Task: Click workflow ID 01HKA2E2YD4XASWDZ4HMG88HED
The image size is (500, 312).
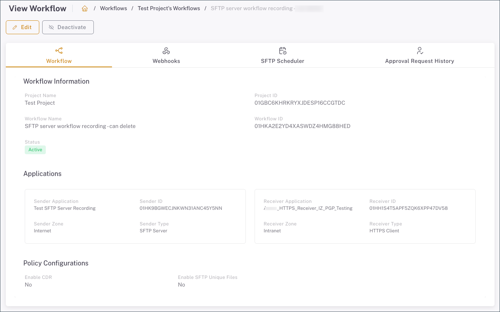Action: point(302,126)
